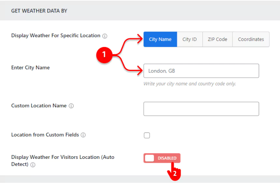Screen dimensions: 280x183
Task: Select the City Name location option
Action: click(x=160, y=39)
